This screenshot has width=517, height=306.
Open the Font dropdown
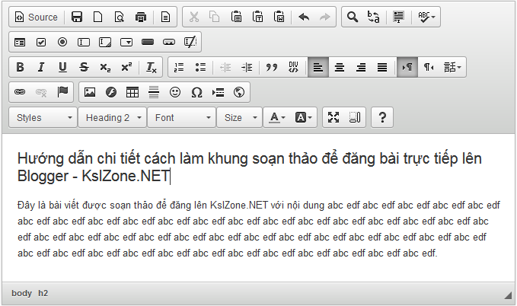[182, 117]
